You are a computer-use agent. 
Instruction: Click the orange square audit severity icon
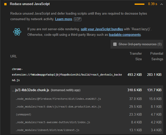tap(5, 4)
